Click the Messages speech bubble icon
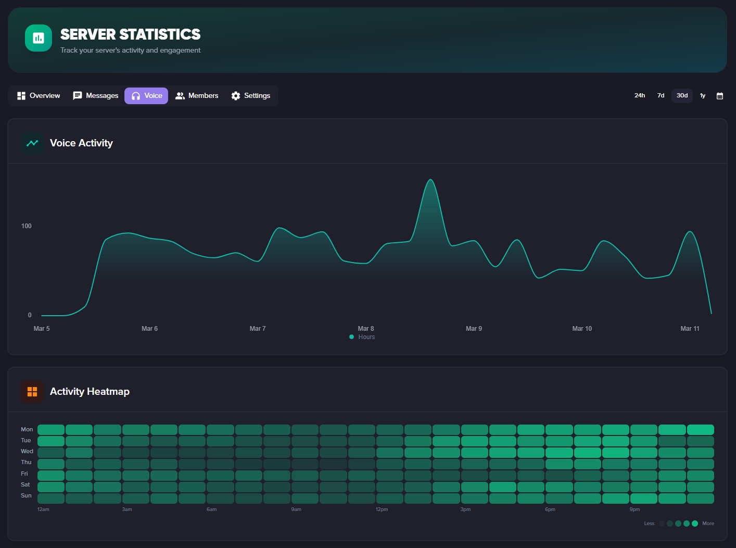The width and height of the screenshot is (736, 548). 78,95
